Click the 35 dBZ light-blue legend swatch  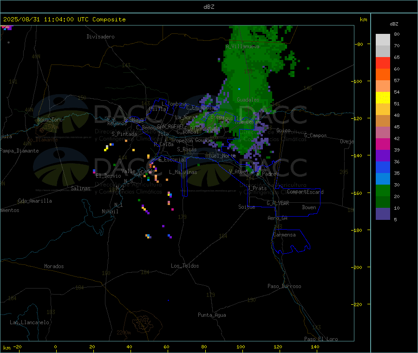tap(383, 179)
